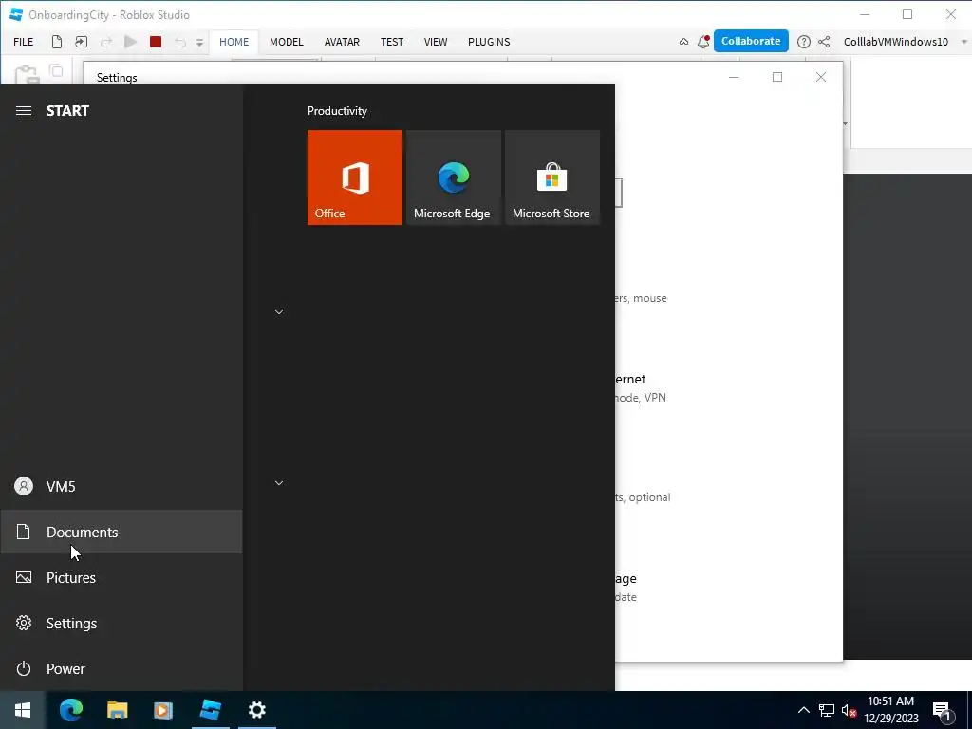Launch the Microsoft Edge tile

(454, 178)
